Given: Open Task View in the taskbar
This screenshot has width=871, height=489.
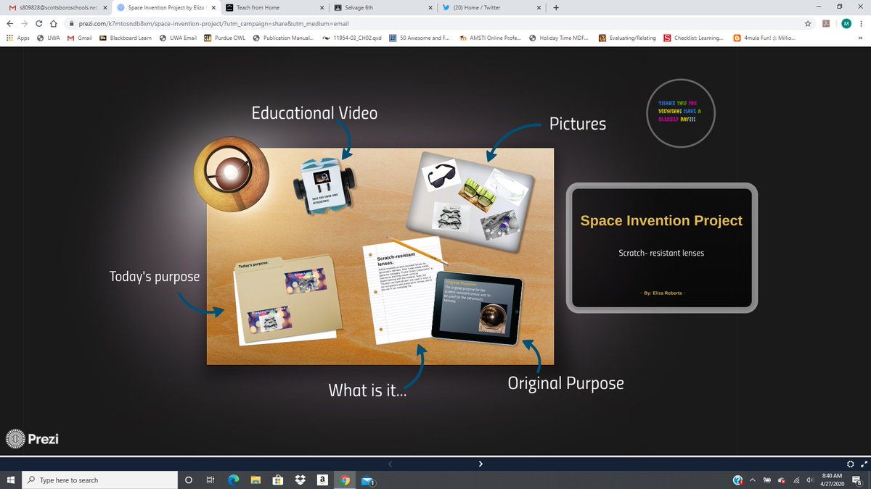Looking at the screenshot, I should 210,480.
